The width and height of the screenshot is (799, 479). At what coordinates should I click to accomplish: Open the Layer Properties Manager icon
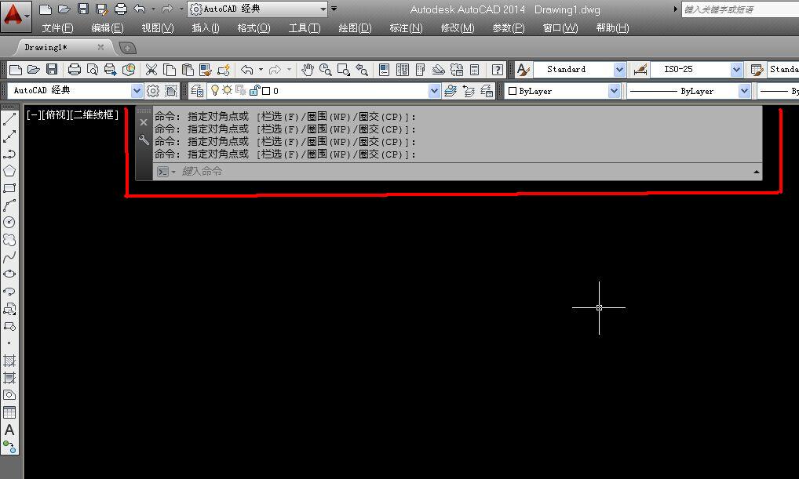tap(197, 91)
